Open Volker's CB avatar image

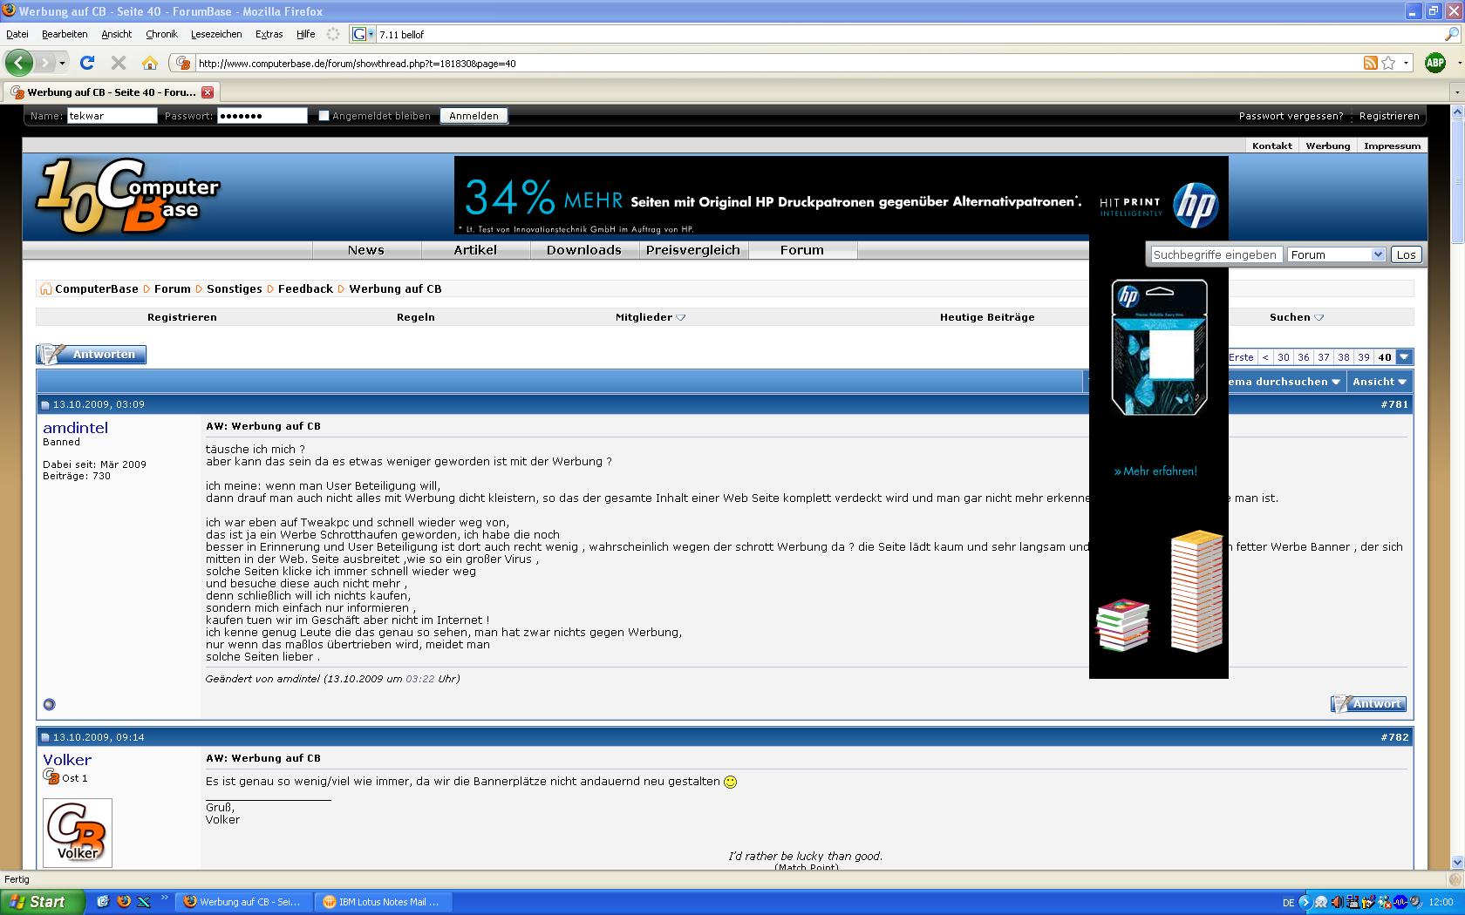[x=78, y=832]
